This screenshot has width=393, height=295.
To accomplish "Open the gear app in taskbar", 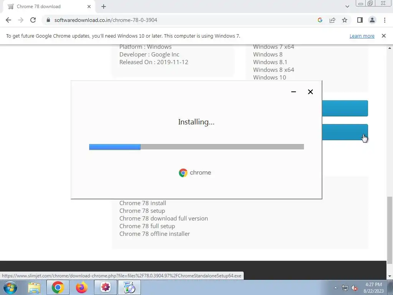I will [x=106, y=287].
